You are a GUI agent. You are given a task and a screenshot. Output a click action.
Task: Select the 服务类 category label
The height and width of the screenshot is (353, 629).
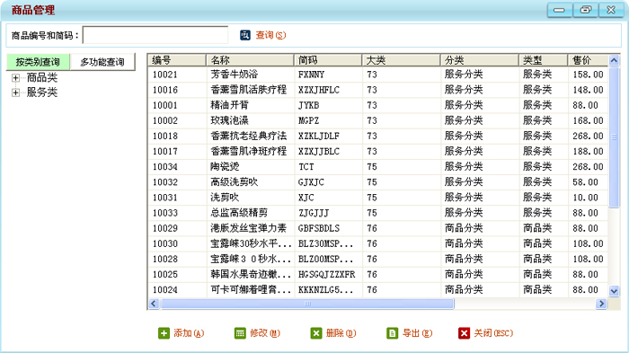click(42, 93)
